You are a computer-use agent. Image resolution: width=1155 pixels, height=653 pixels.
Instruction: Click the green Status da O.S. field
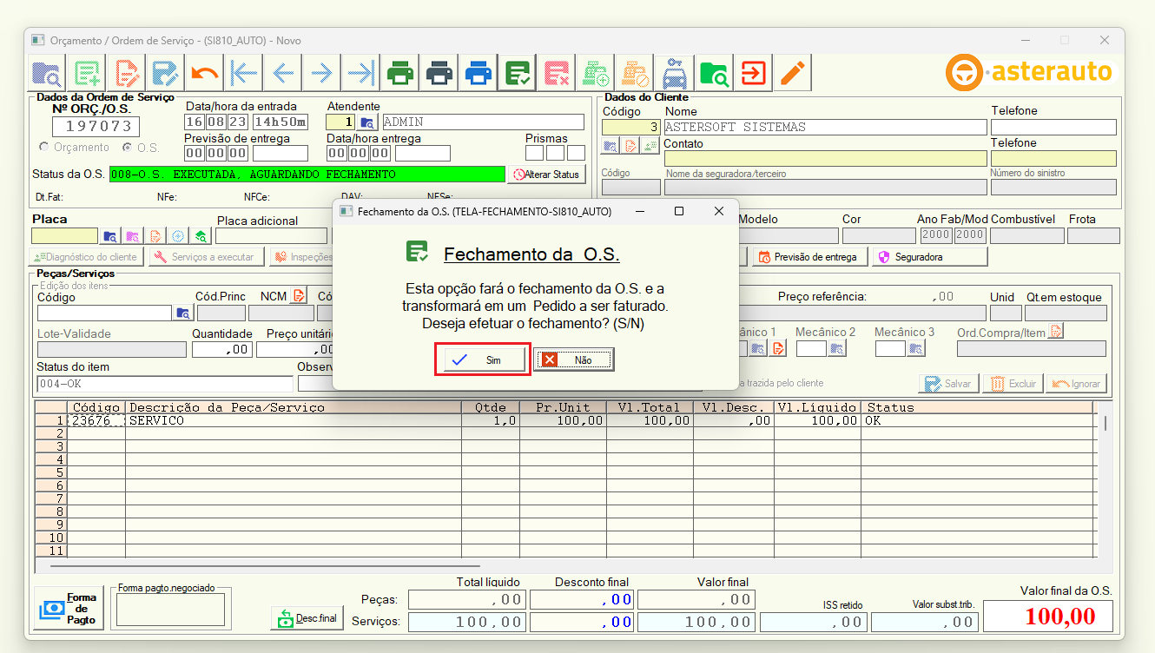[x=307, y=175]
